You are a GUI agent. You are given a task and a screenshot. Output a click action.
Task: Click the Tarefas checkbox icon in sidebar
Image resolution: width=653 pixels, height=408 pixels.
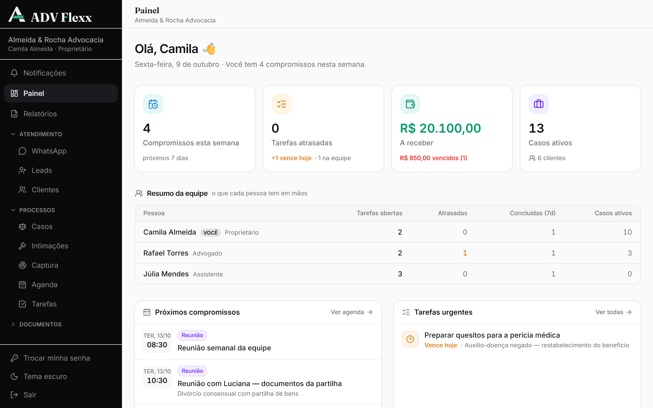(x=22, y=304)
